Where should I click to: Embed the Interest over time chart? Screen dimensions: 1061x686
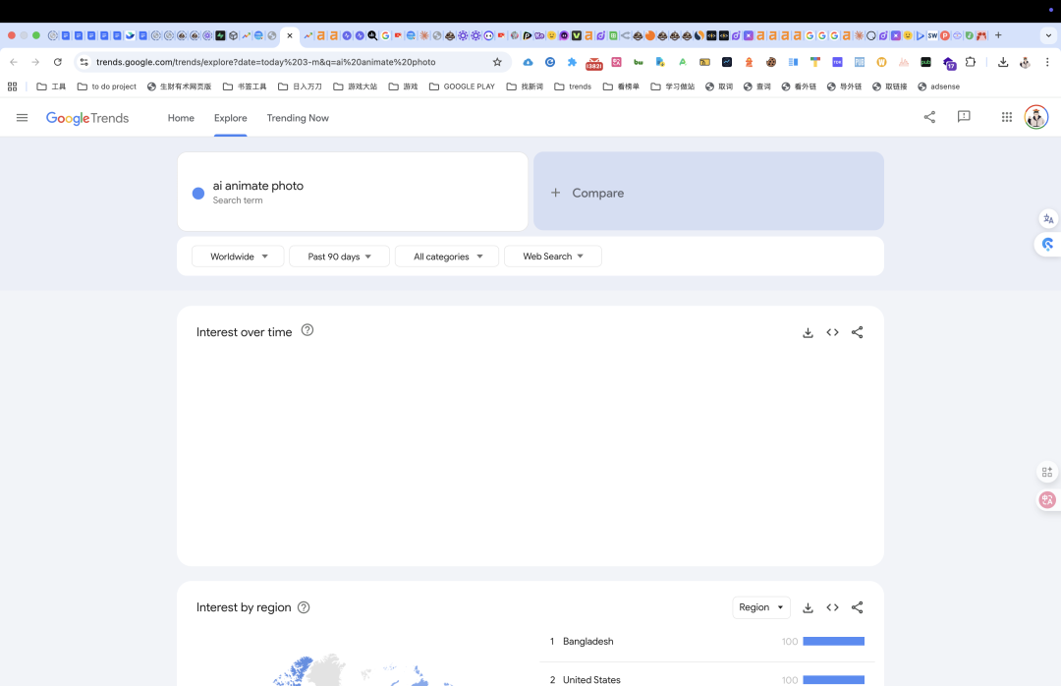[x=832, y=332]
